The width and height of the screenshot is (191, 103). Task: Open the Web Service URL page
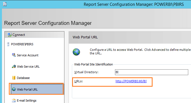point(28,67)
